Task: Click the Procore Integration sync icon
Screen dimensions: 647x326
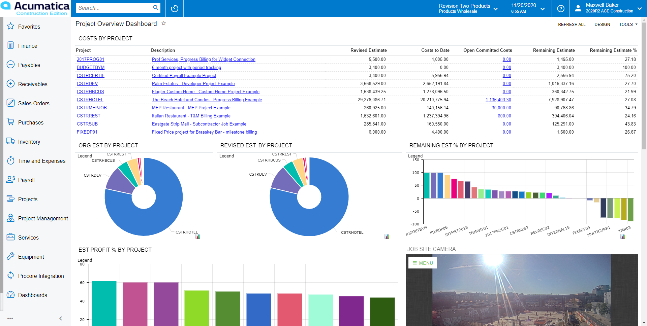Action: click(11, 276)
